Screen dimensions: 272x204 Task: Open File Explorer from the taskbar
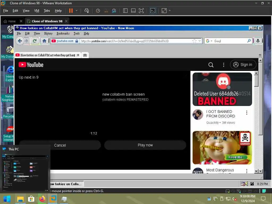point(20,199)
